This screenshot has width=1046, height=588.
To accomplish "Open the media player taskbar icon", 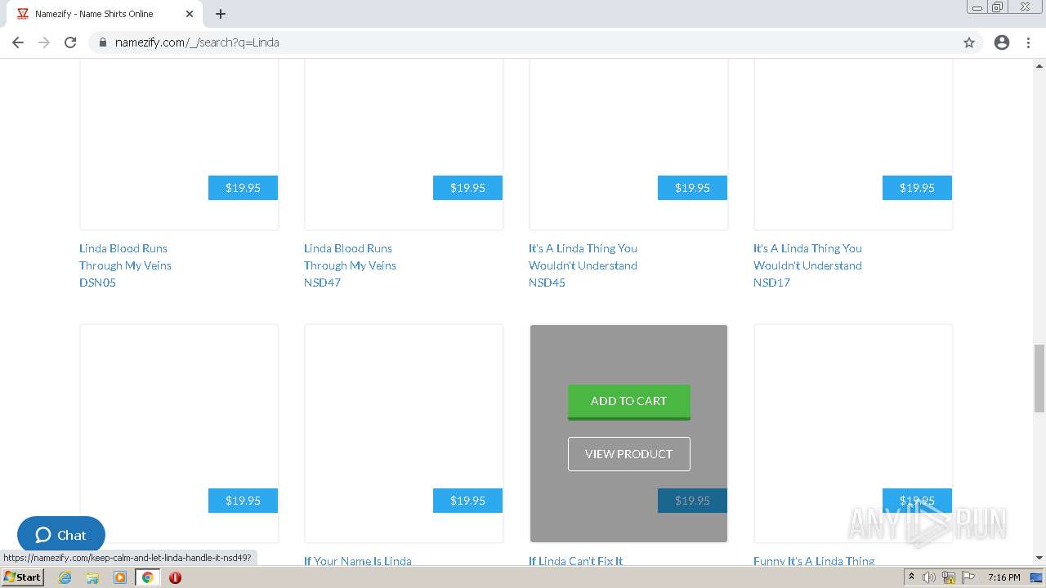I will (120, 577).
